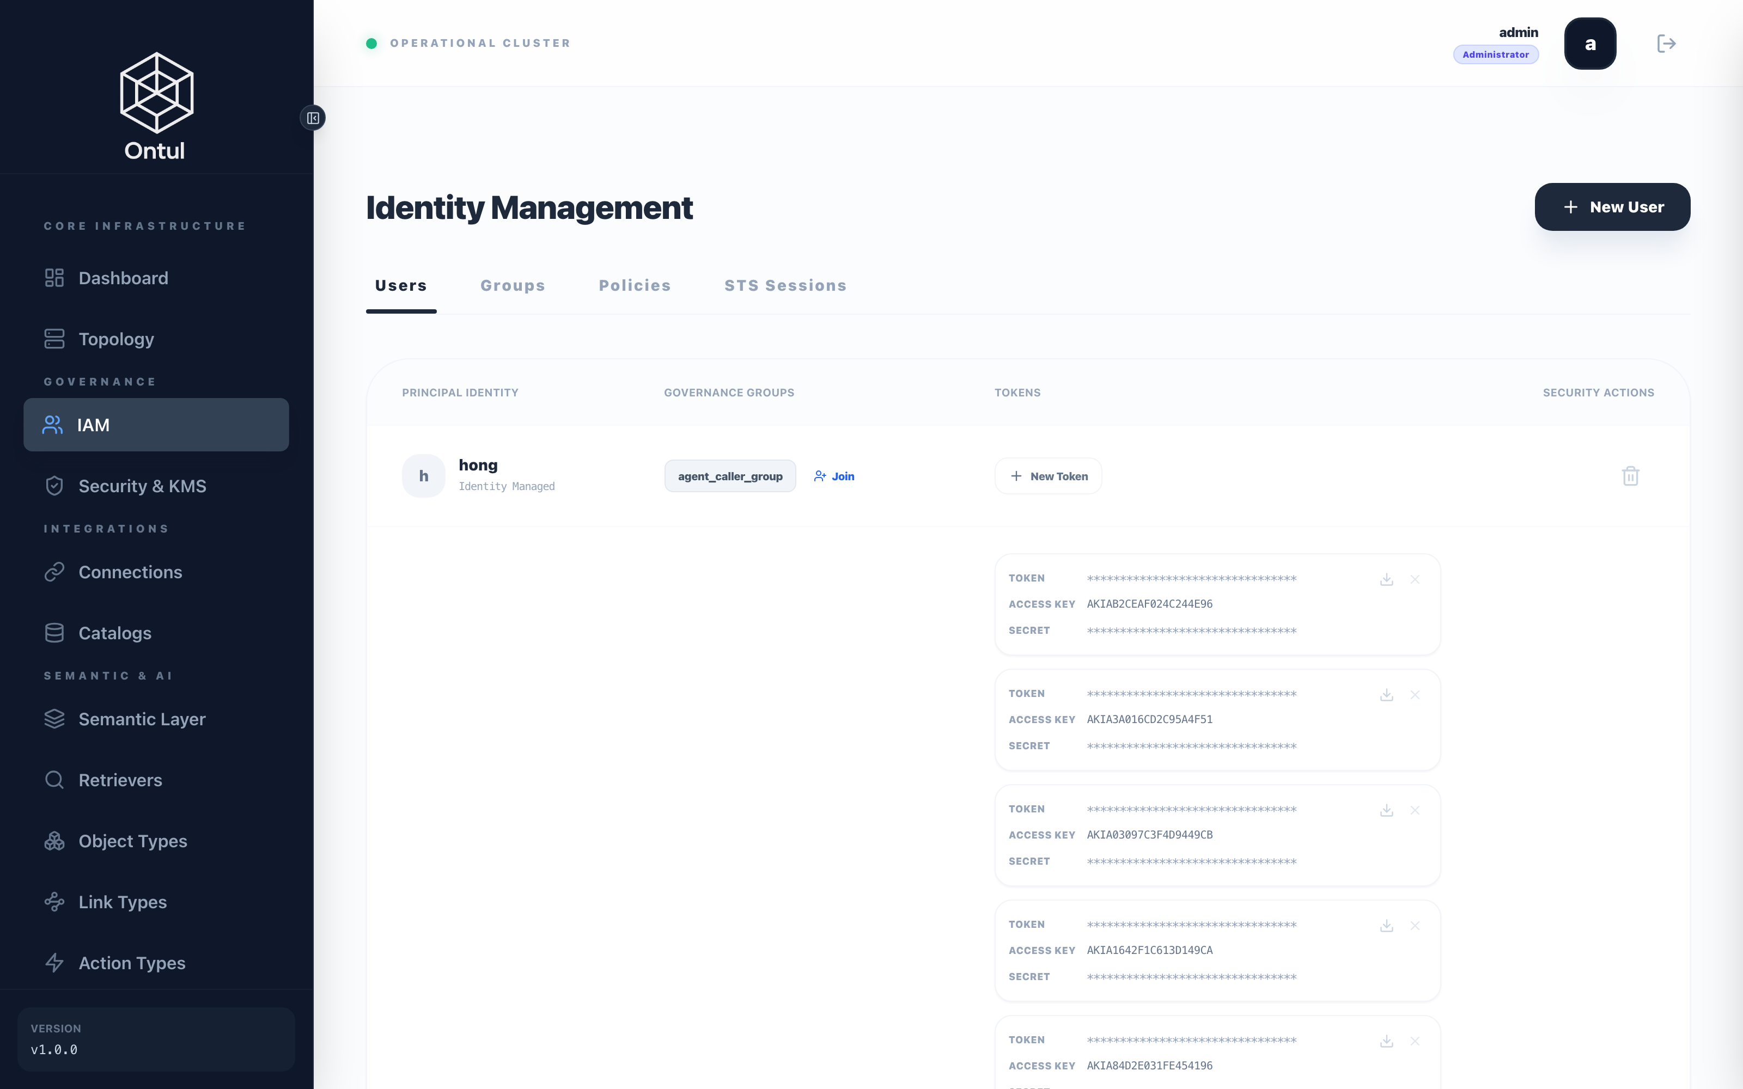The image size is (1743, 1089).
Task: Download token for key AKIA84D2E031FE454196
Action: coord(1386,1041)
